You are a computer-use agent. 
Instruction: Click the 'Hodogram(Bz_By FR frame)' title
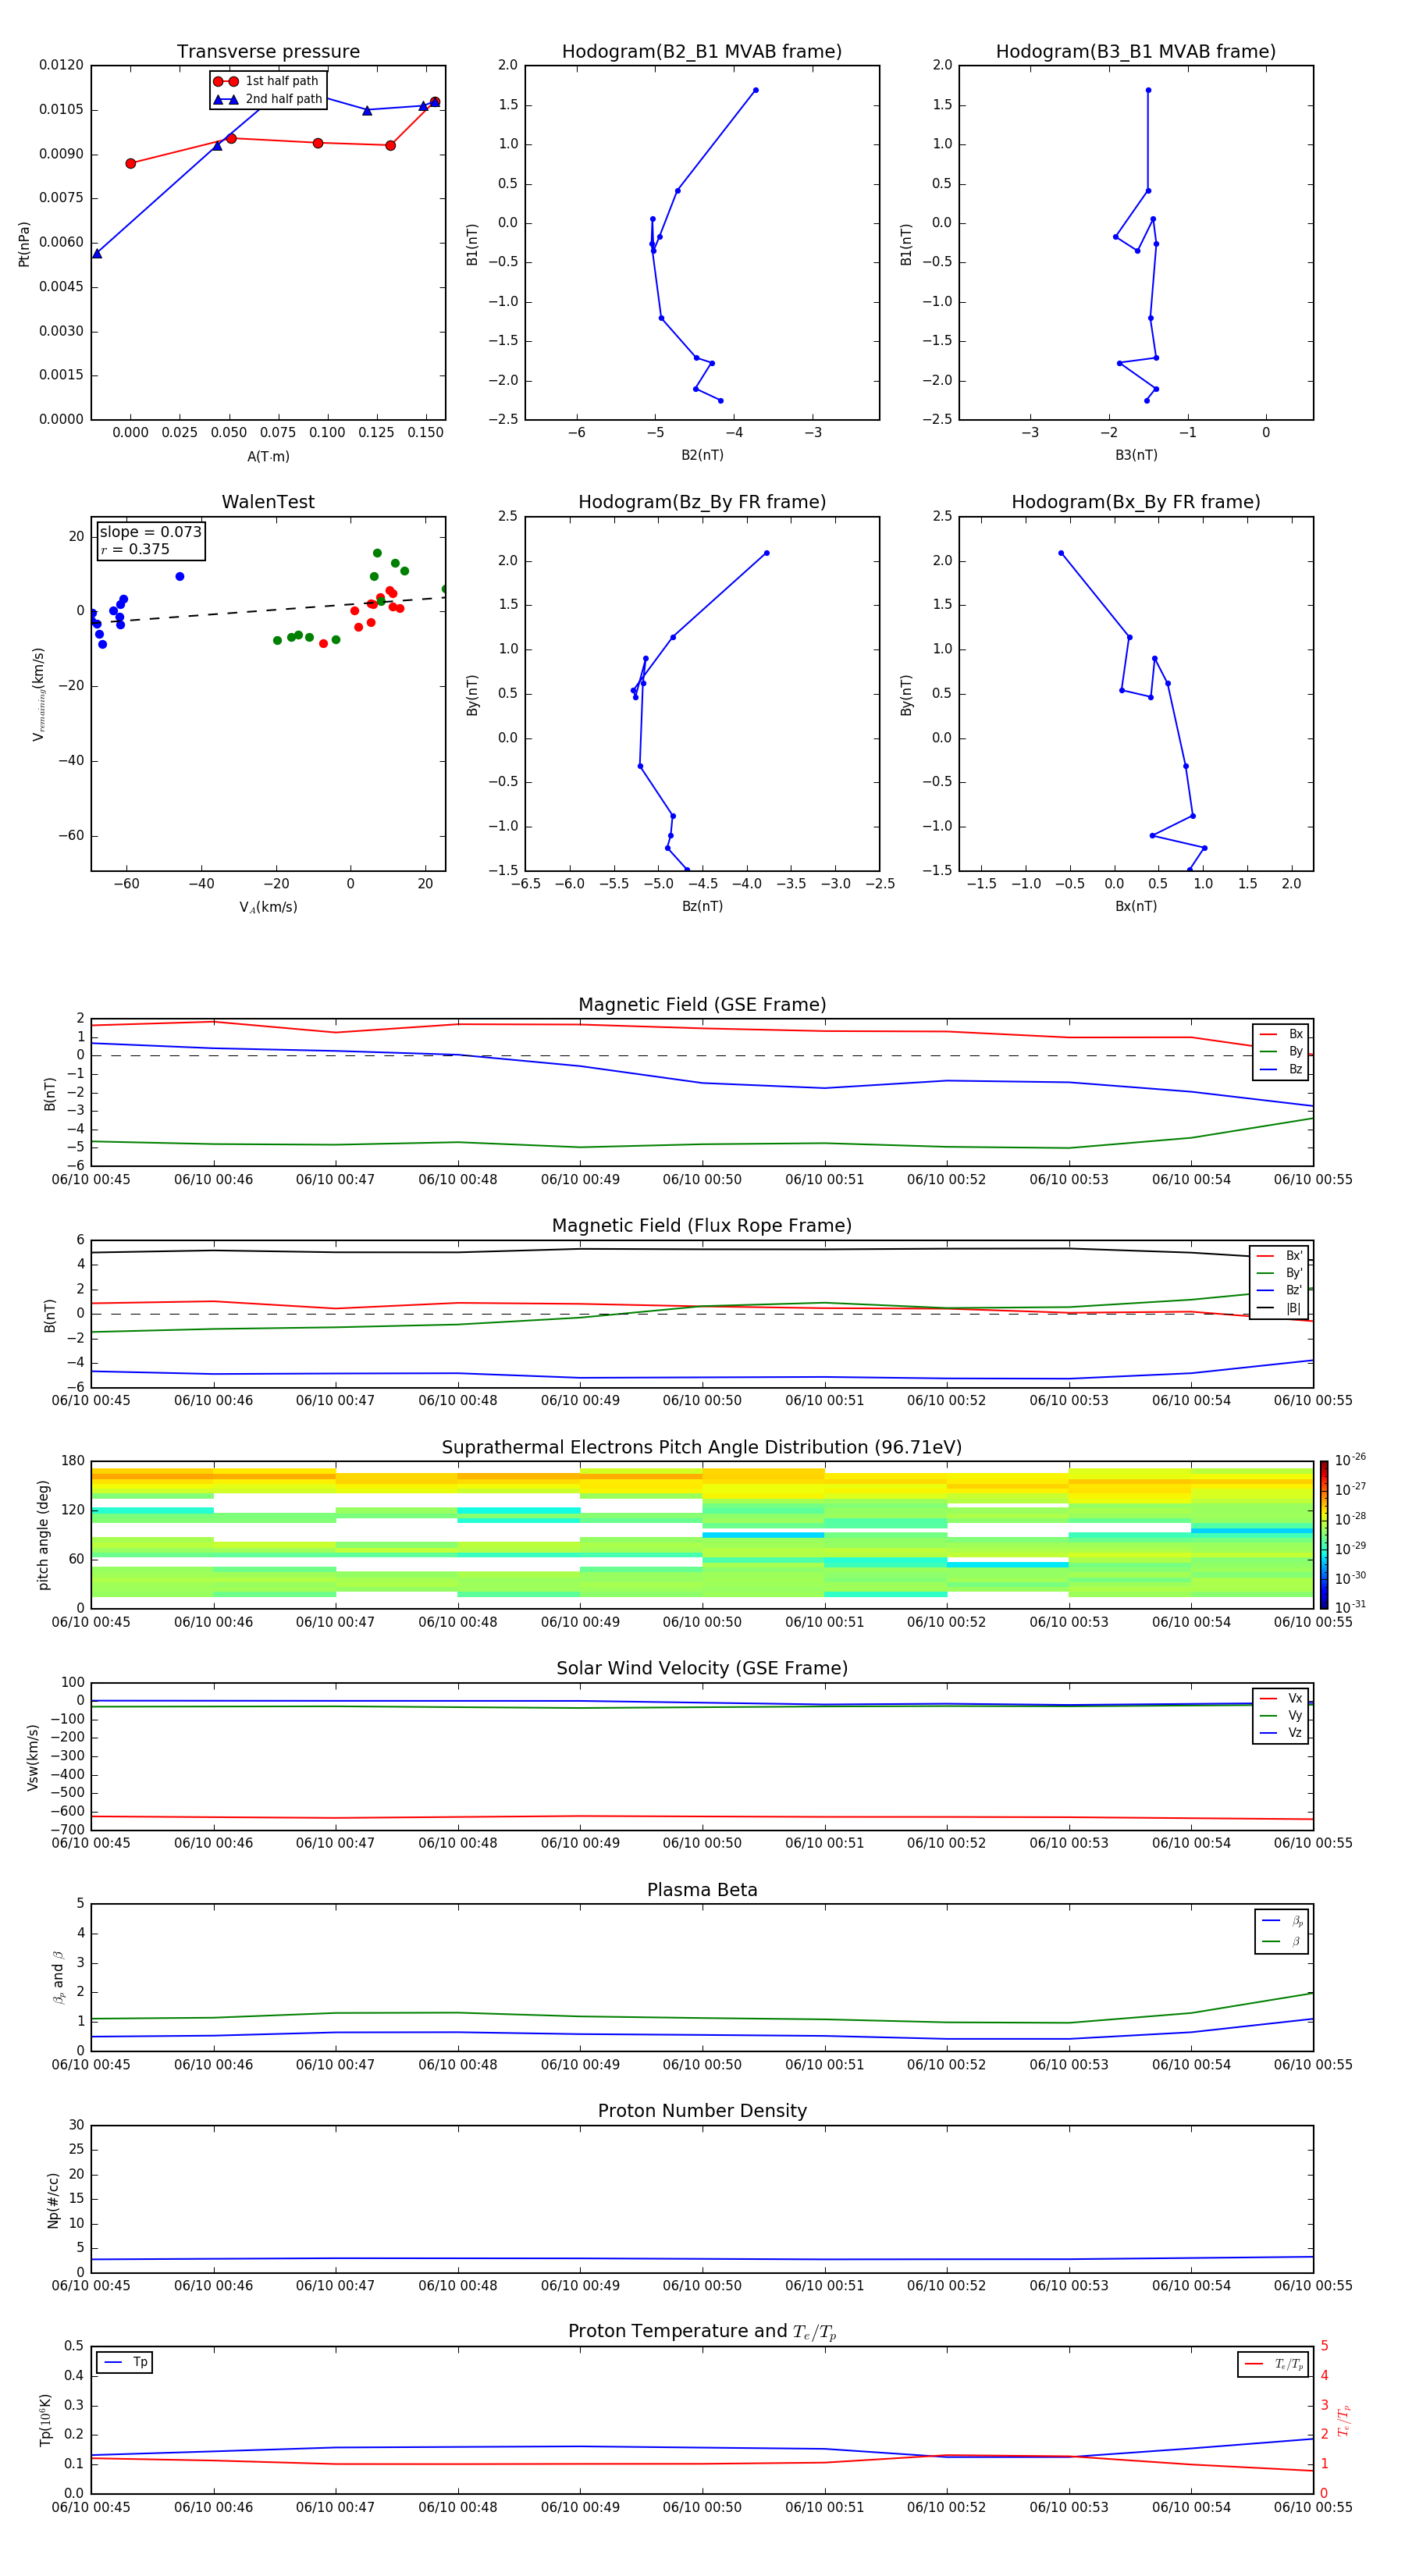pos(702,502)
